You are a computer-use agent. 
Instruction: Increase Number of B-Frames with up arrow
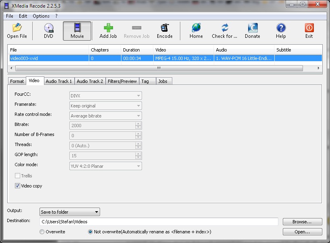(138, 134)
